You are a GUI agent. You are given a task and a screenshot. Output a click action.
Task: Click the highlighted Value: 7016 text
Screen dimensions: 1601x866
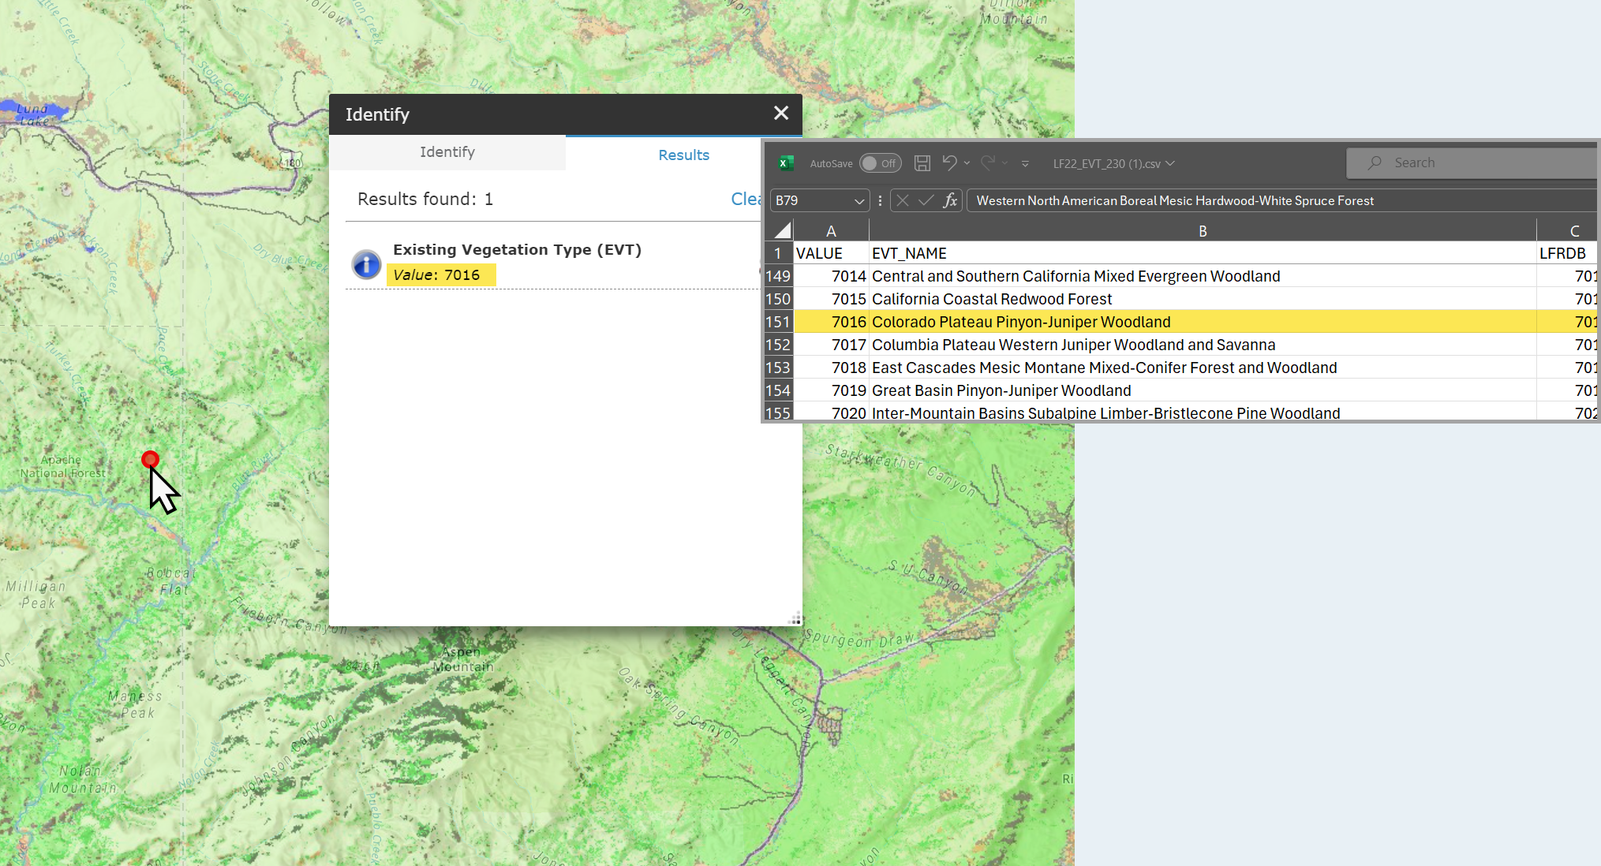click(x=441, y=274)
